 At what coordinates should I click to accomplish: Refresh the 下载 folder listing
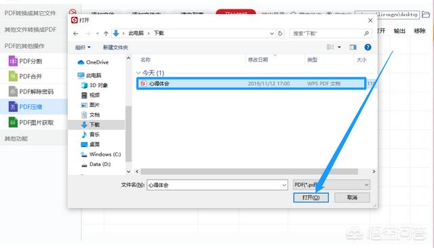coord(280,33)
